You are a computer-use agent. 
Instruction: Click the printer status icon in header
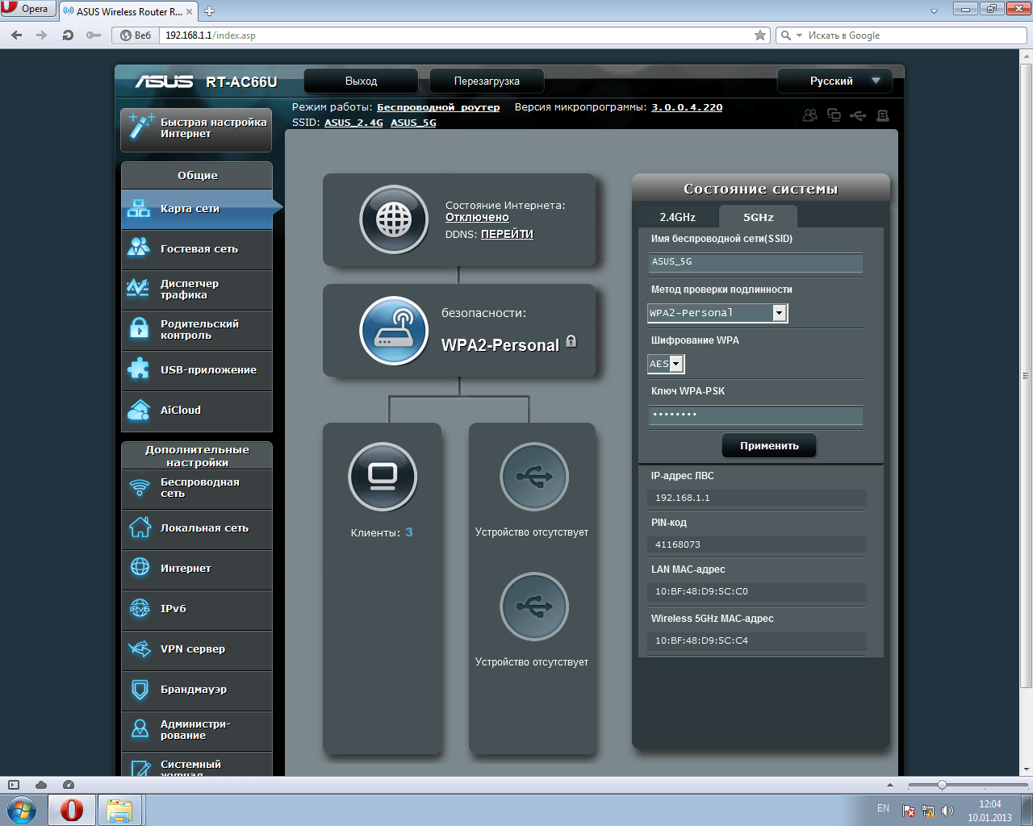pos(883,115)
